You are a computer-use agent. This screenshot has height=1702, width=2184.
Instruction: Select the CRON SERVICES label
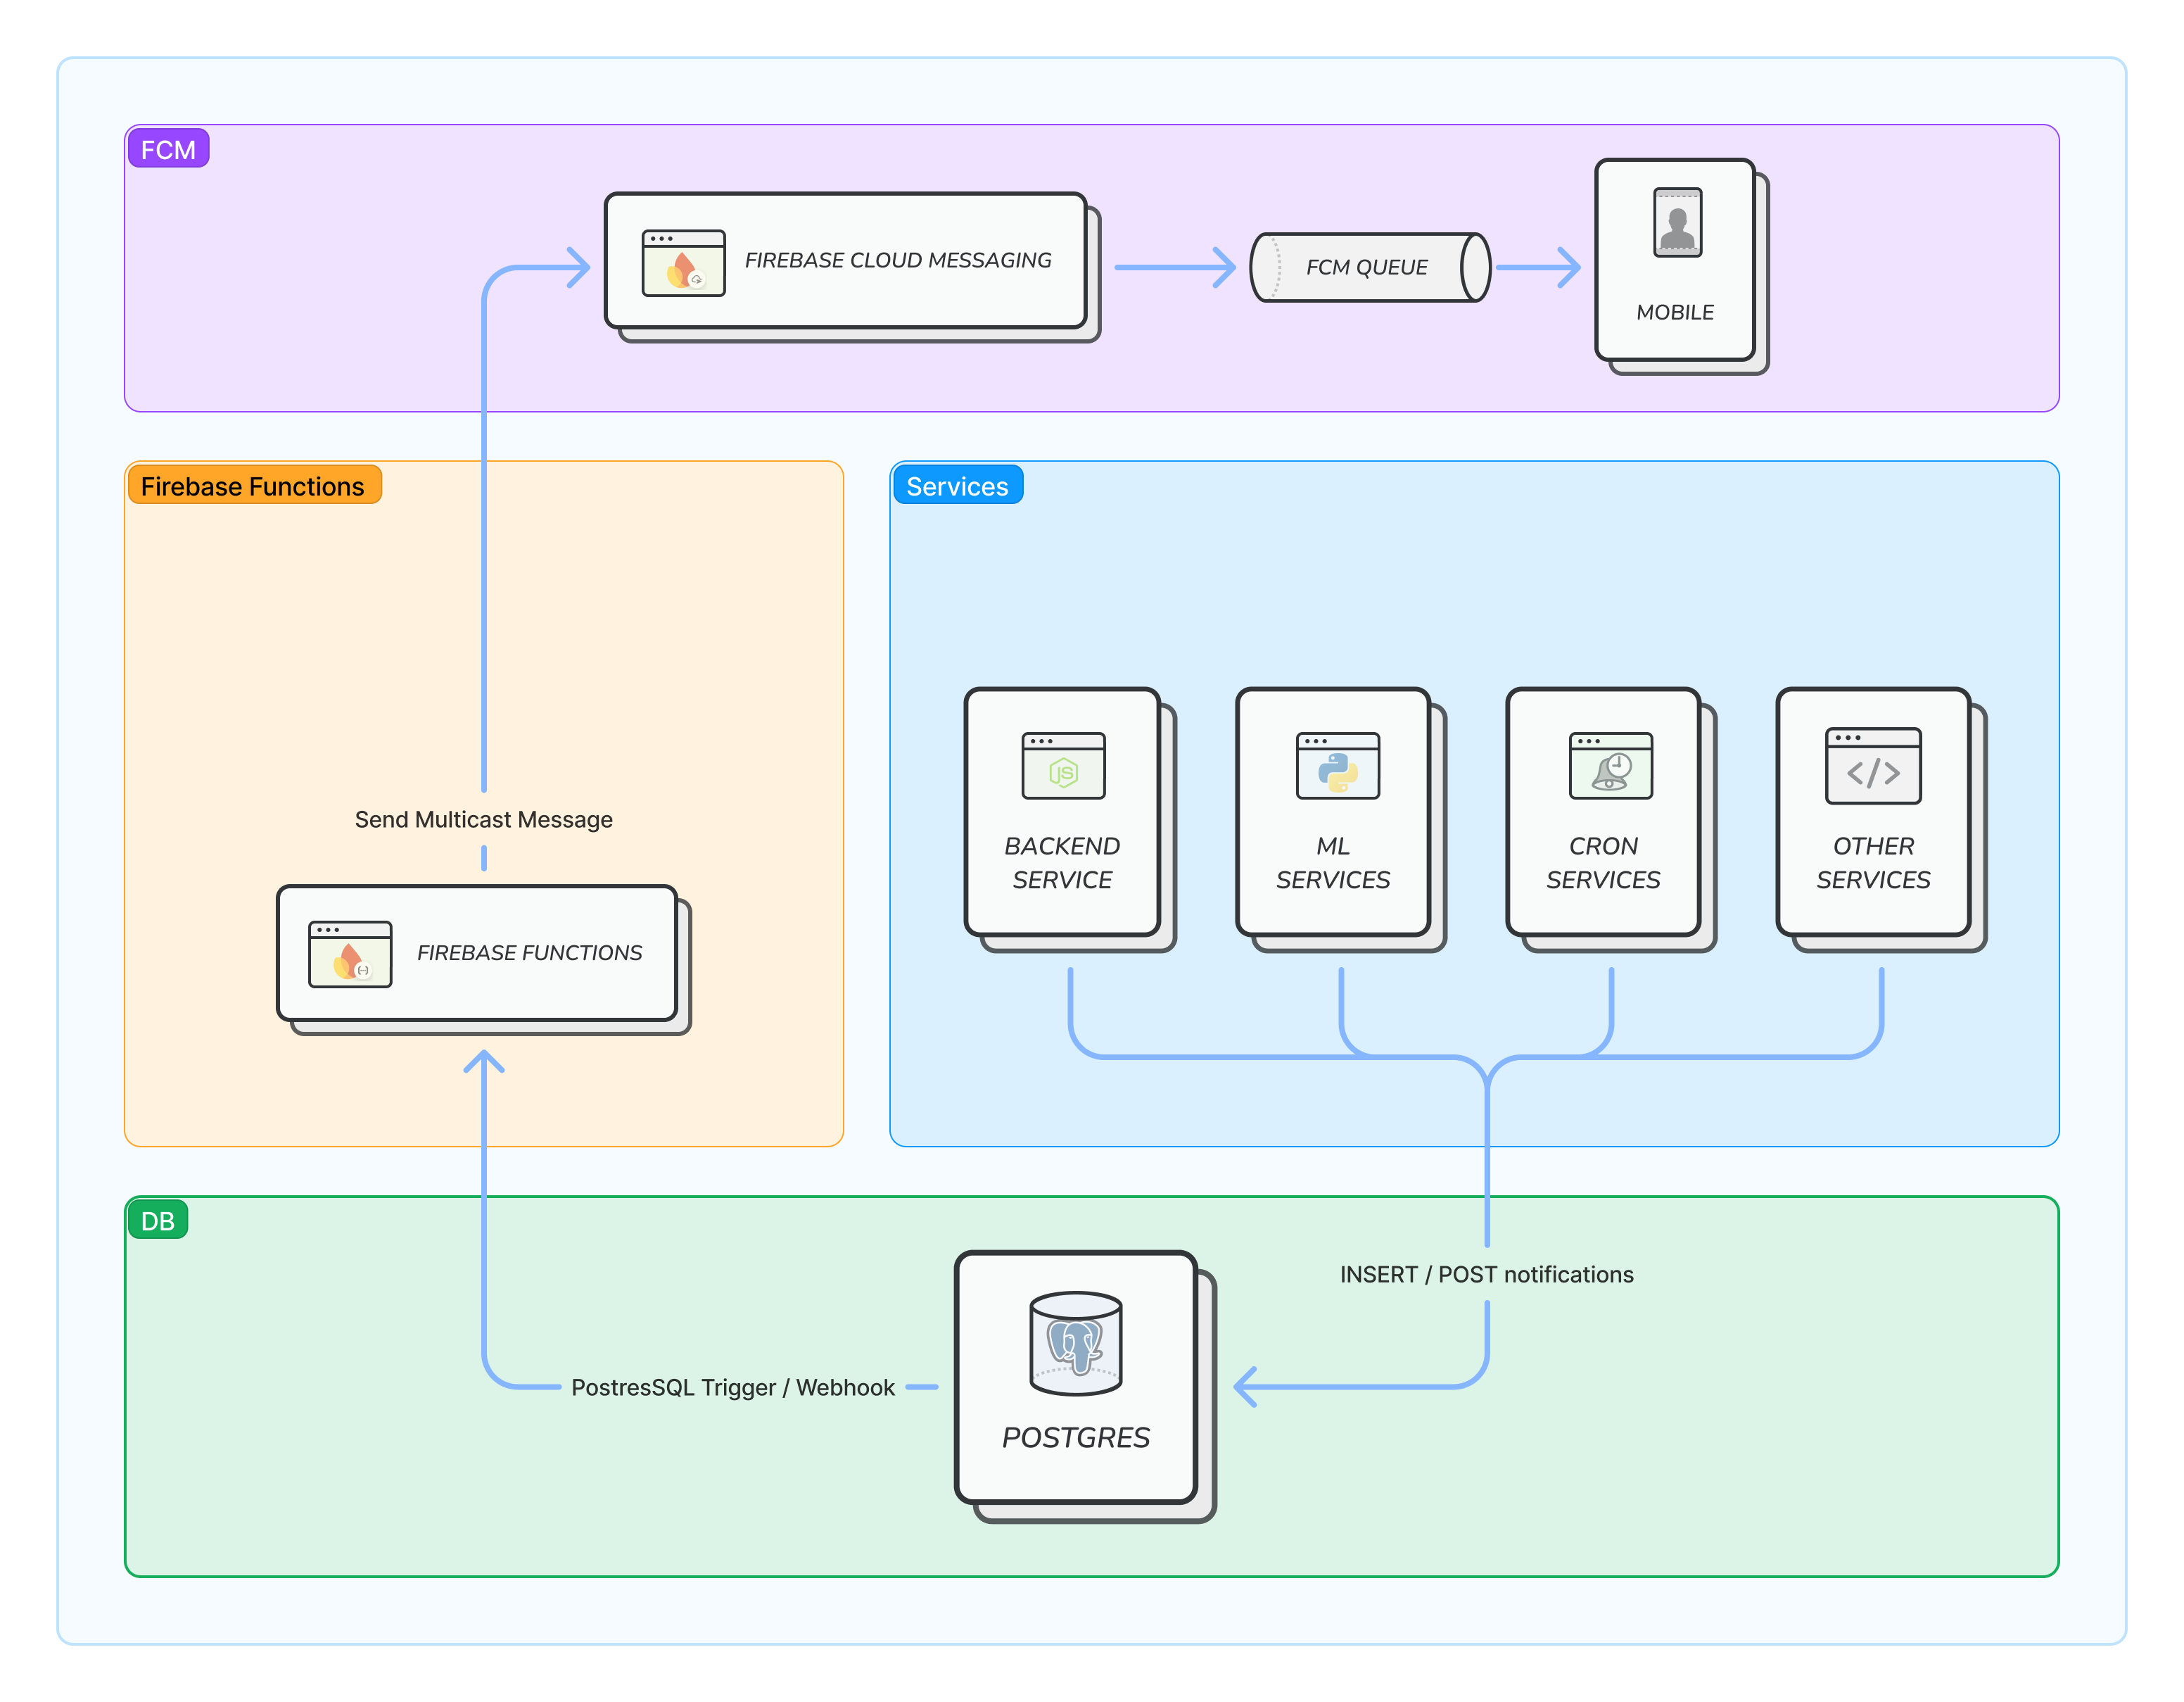coord(1603,862)
